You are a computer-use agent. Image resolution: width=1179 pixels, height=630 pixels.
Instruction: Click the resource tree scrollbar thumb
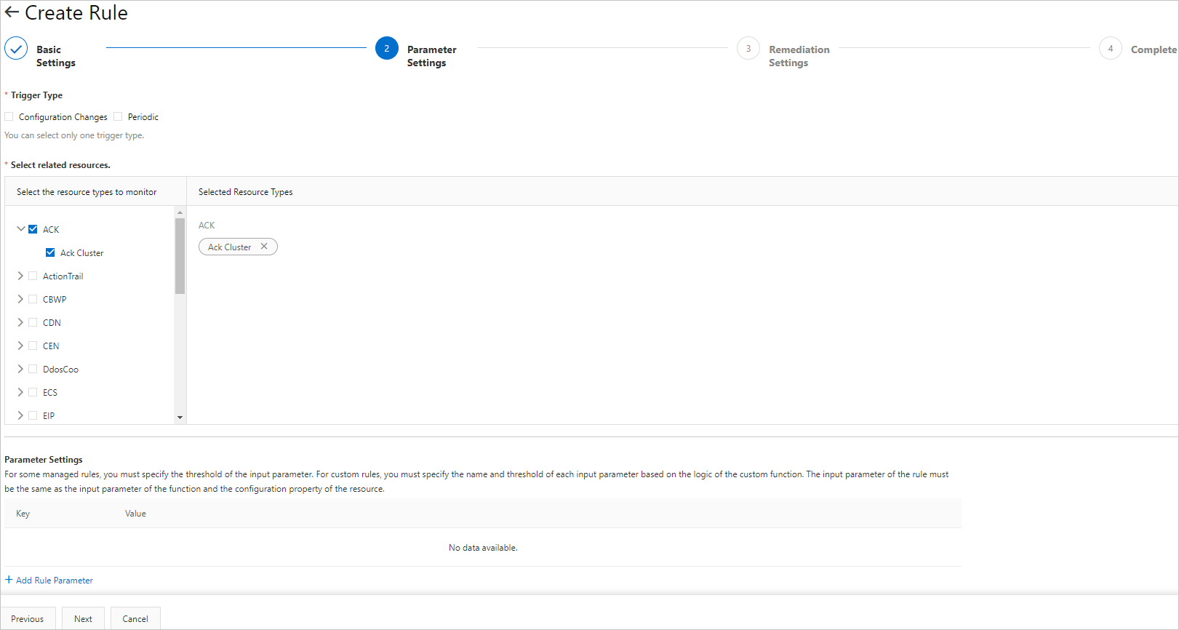pyautogui.click(x=180, y=255)
